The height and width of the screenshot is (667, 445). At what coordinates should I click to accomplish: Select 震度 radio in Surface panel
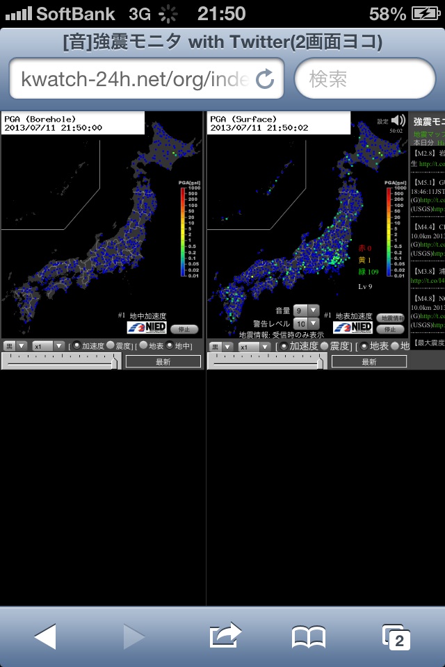coord(324,346)
